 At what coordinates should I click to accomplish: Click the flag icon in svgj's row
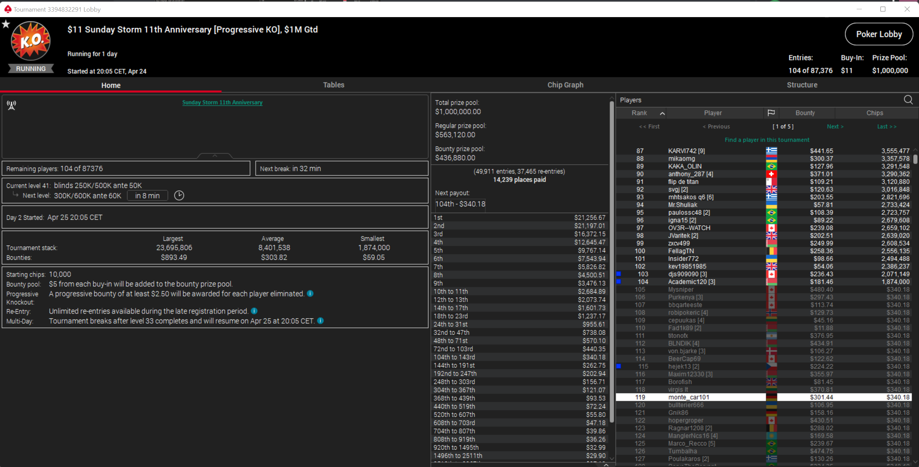click(771, 189)
